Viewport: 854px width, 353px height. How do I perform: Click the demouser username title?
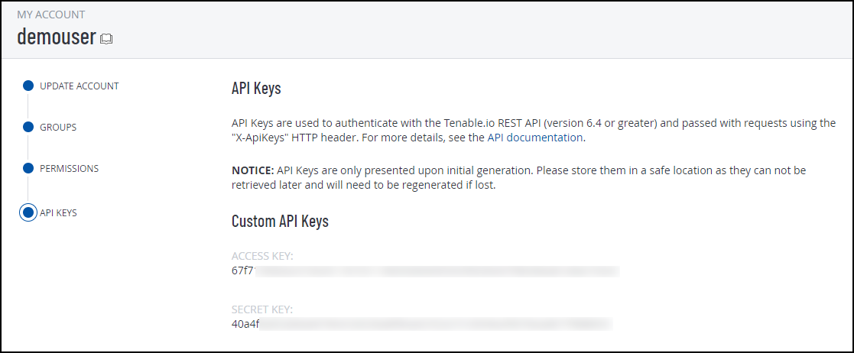[x=56, y=36]
